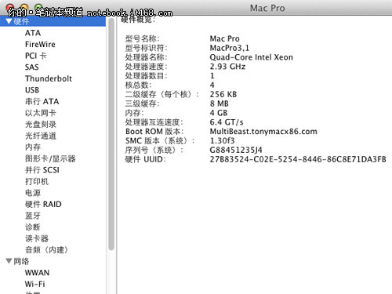Open 电源 power entry
Viewport: 392px width, 294px height.
coord(33,193)
